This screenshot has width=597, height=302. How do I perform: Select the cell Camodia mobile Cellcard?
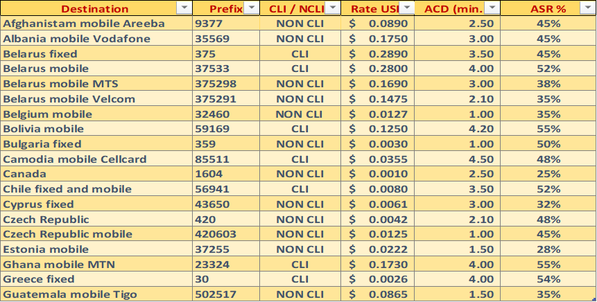tap(96, 159)
